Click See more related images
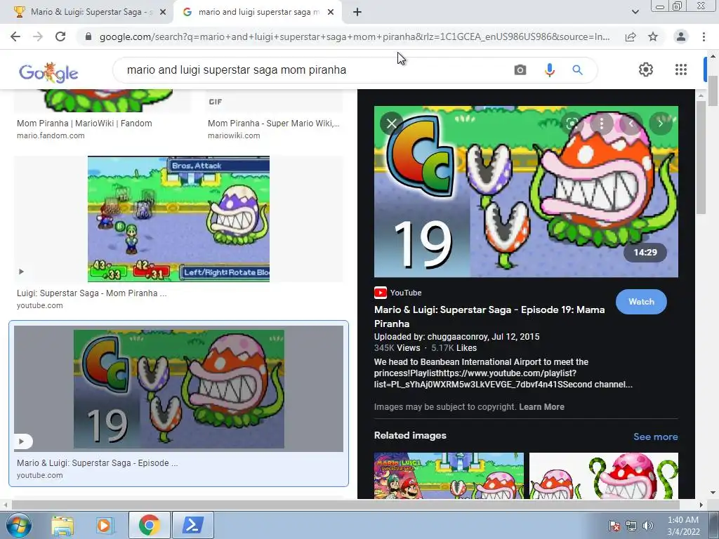719x539 pixels. coord(655,437)
